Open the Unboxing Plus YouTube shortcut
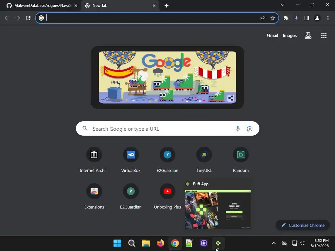The height and width of the screenshot is (251, 335). (x=167, y=196)
